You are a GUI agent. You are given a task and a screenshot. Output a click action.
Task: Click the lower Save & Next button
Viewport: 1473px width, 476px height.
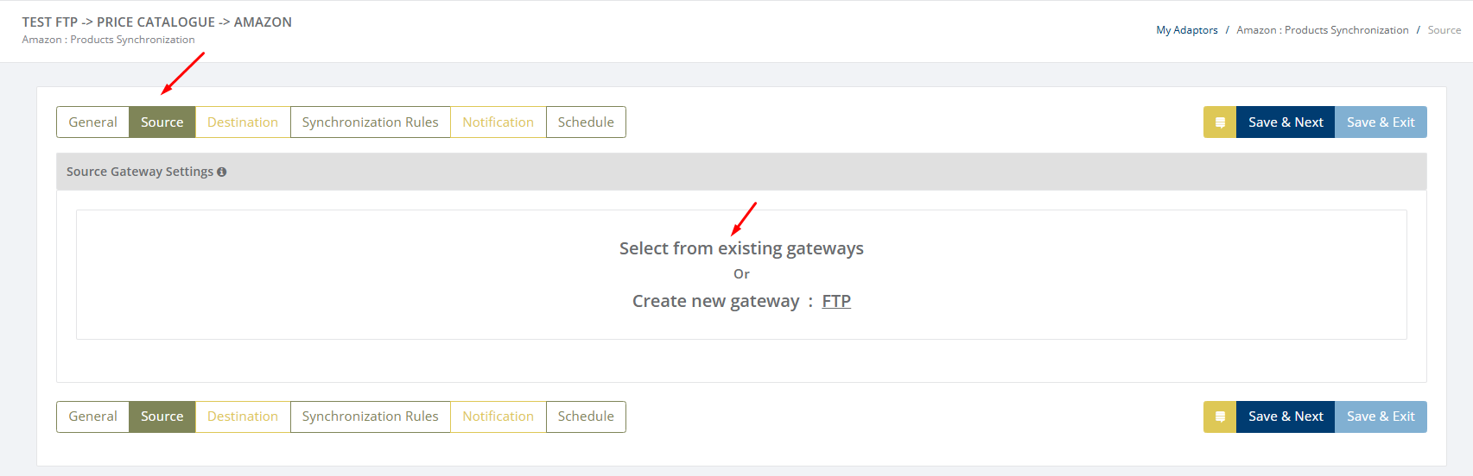coord(1286,416)
